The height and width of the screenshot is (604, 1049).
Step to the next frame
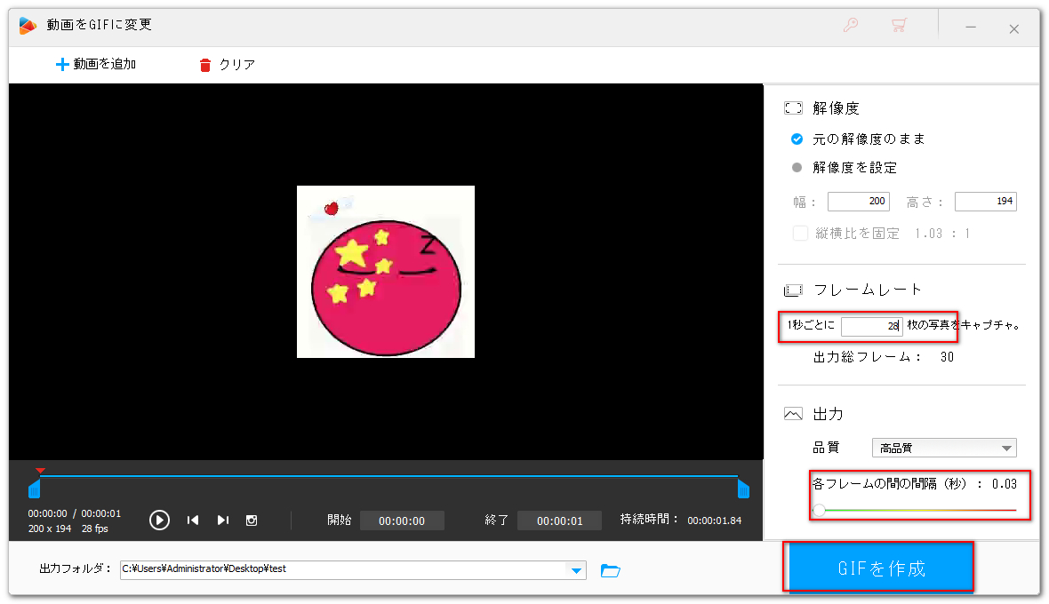222,521
